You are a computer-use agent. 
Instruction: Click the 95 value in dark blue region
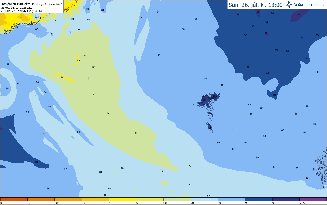(x=267, y=33)
